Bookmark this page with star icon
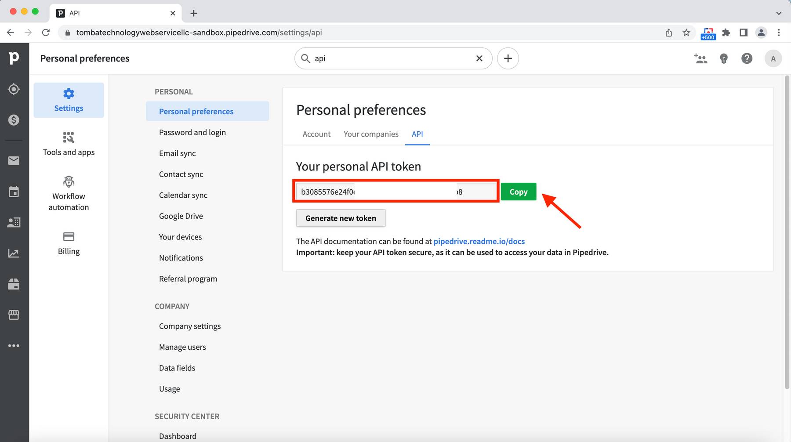 pos(686,33)
